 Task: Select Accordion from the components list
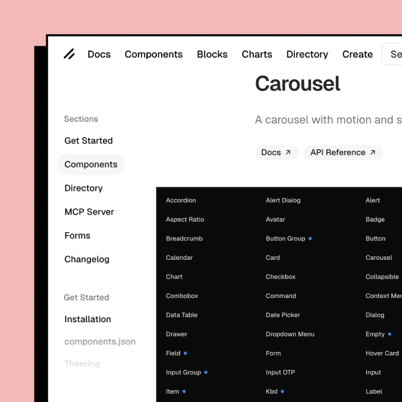pyautogui.click(x=181, y=200)
